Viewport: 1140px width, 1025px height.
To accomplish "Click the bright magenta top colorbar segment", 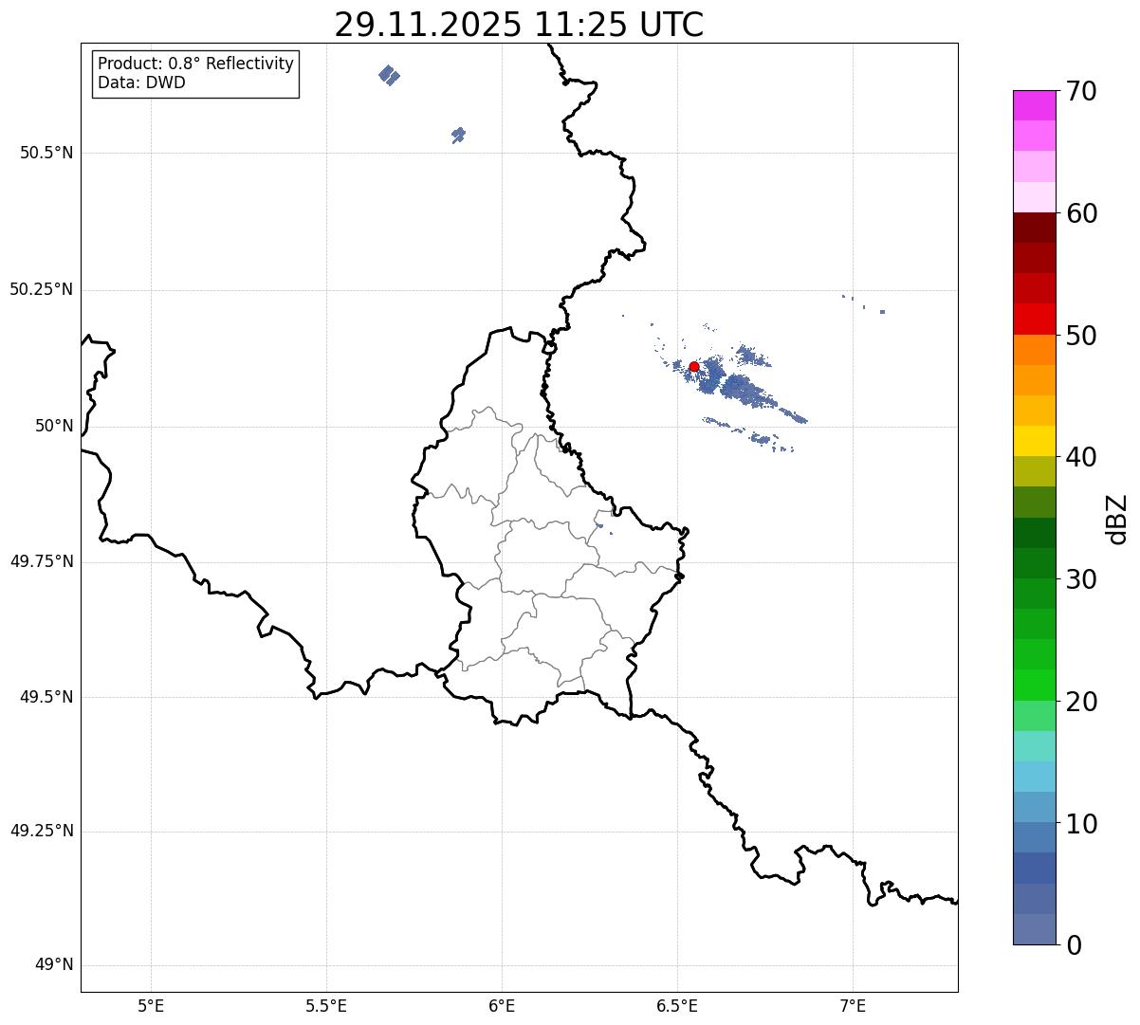I will (1034, 105).
